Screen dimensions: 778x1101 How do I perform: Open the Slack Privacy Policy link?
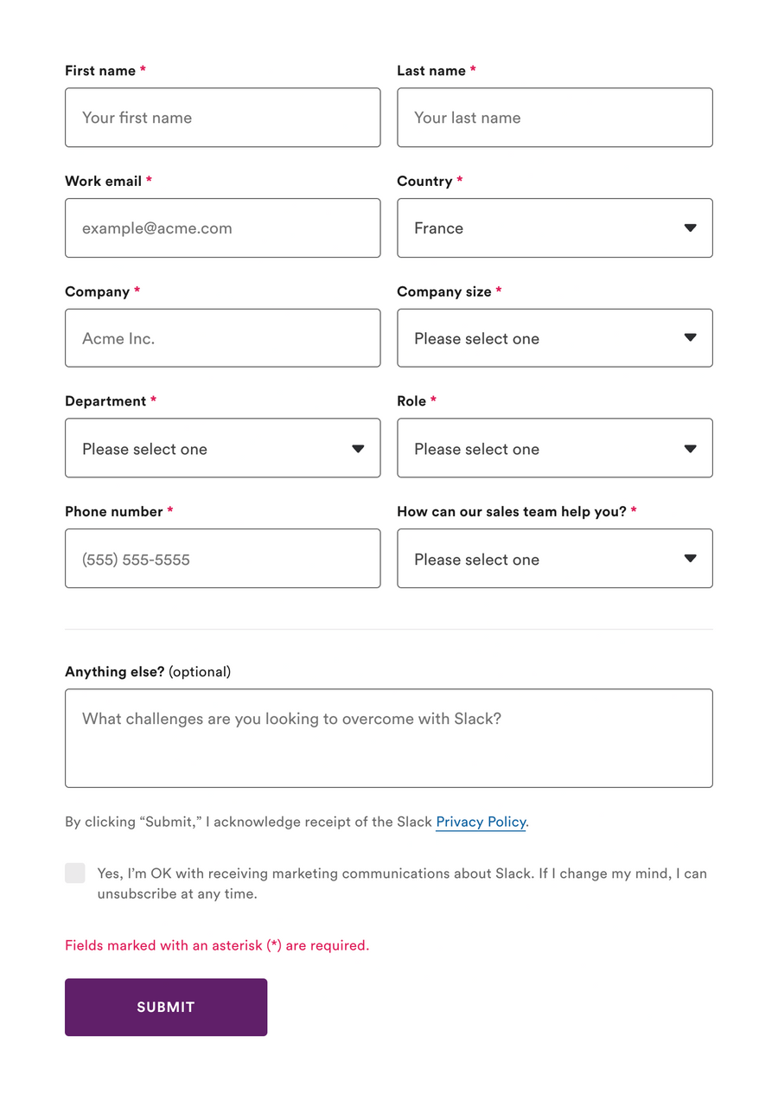click(481, 822)
